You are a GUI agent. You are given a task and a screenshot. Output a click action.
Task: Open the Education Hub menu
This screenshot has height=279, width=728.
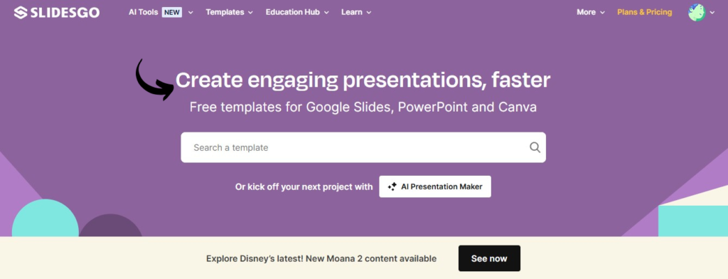coord(292,13)
